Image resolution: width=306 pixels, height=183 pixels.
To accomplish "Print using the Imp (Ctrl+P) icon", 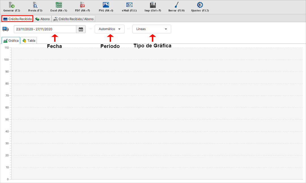I will (153, 5).
